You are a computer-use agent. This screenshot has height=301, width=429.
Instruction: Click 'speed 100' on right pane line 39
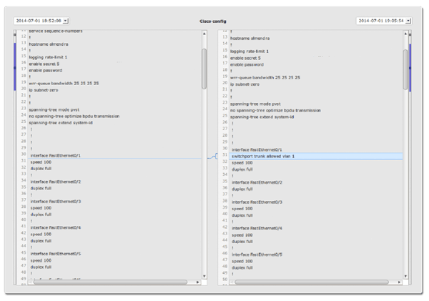tap(242, 209)
